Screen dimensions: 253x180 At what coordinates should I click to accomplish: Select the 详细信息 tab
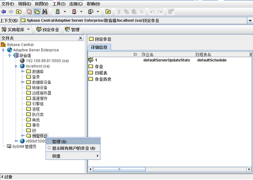[x=99, y=47]
